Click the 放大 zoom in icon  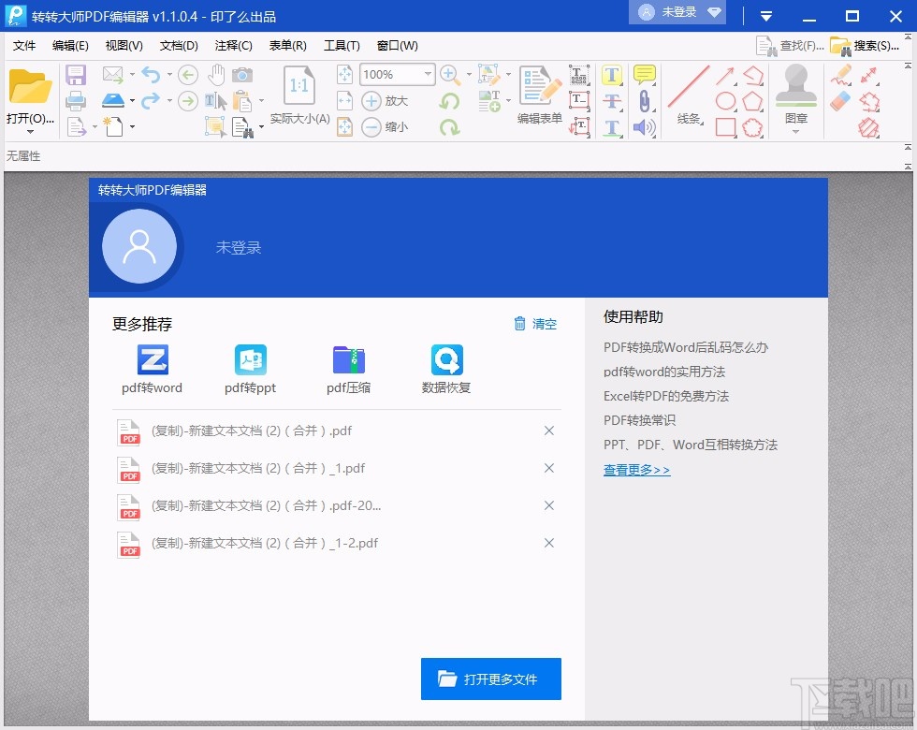tap(371, 102)
